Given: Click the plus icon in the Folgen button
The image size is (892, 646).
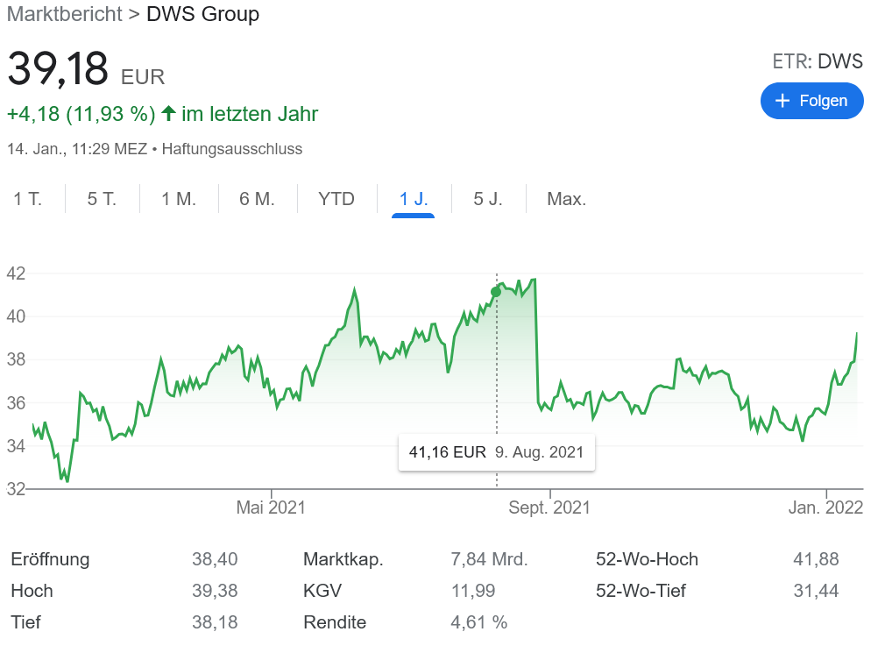Looking at the screenshot, I should (x=782, y=101).
